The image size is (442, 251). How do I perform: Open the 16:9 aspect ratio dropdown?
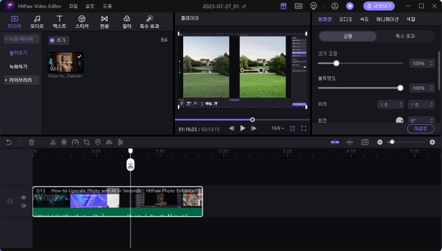(277, 129)
